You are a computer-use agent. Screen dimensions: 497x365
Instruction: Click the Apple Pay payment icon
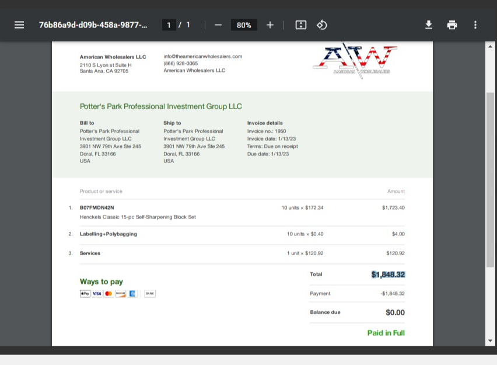point(85,294)
